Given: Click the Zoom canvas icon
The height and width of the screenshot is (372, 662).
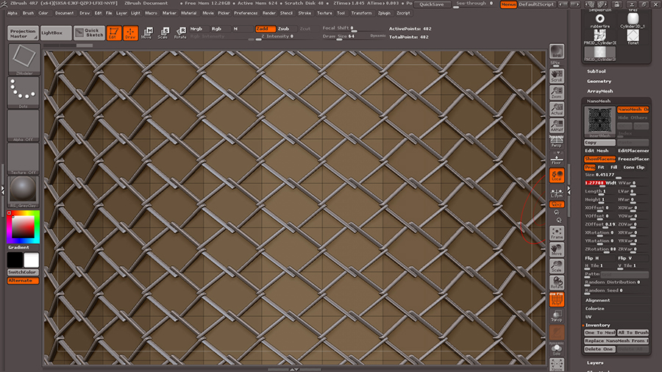Looking at the screenshot, I should click(557, 93).
